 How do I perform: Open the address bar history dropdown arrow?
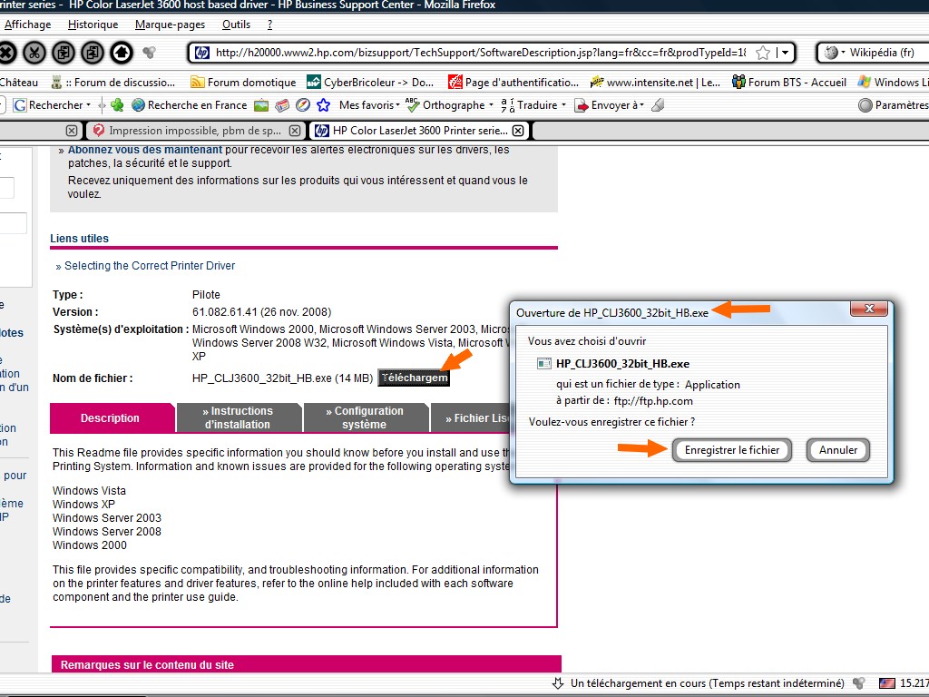pyautogui.click(x=786, y=53)
